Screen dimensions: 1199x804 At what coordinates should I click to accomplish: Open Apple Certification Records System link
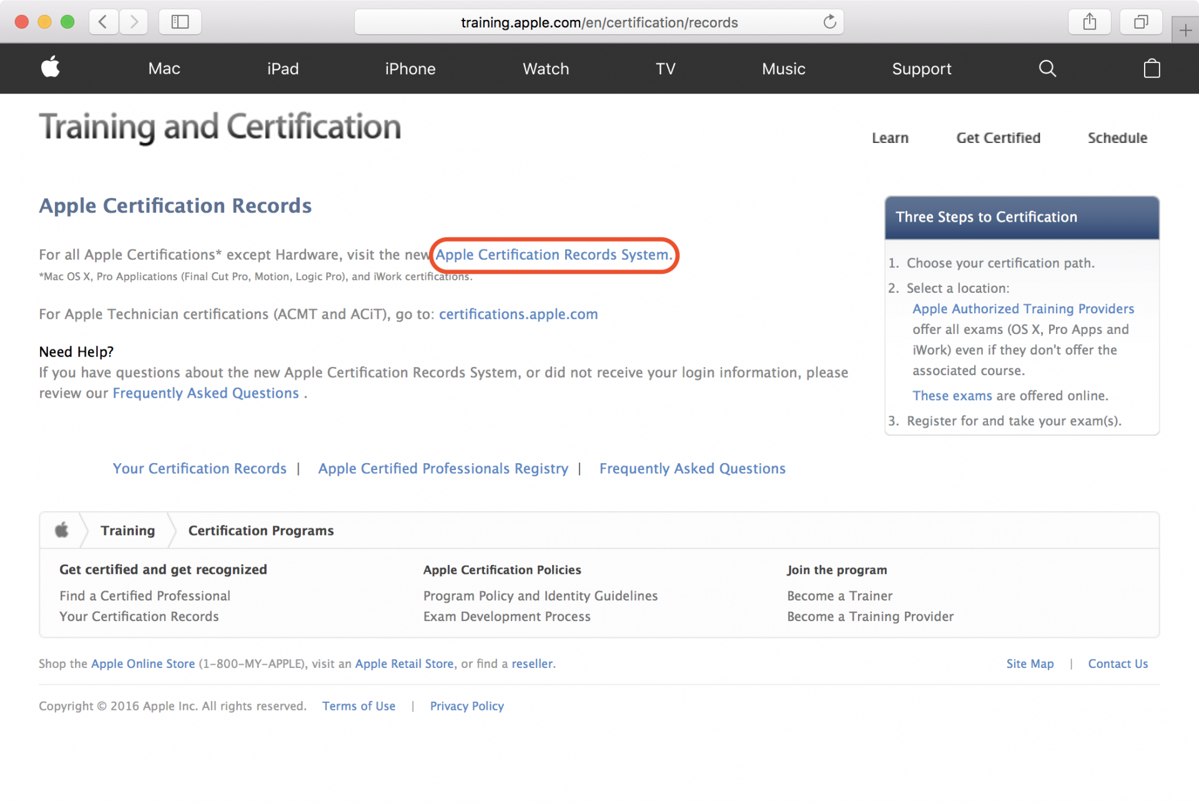[x=552, y=255]
